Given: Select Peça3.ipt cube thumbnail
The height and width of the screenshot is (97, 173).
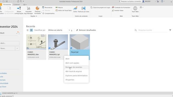Looking at the screenshot, I should (x=80, y=42).
